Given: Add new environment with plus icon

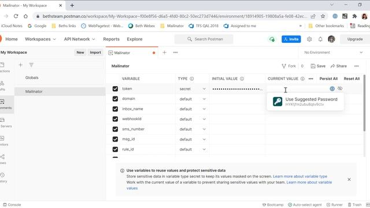Looking at the screenshot, I should coord(21,65).
